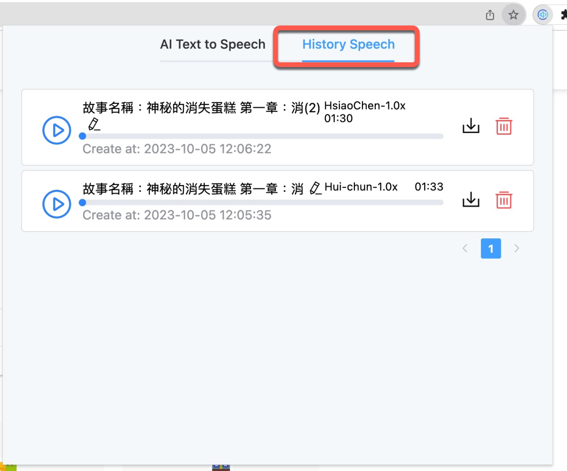
Task: Open the text-to-speech extension icon
Action: point(542,15)
